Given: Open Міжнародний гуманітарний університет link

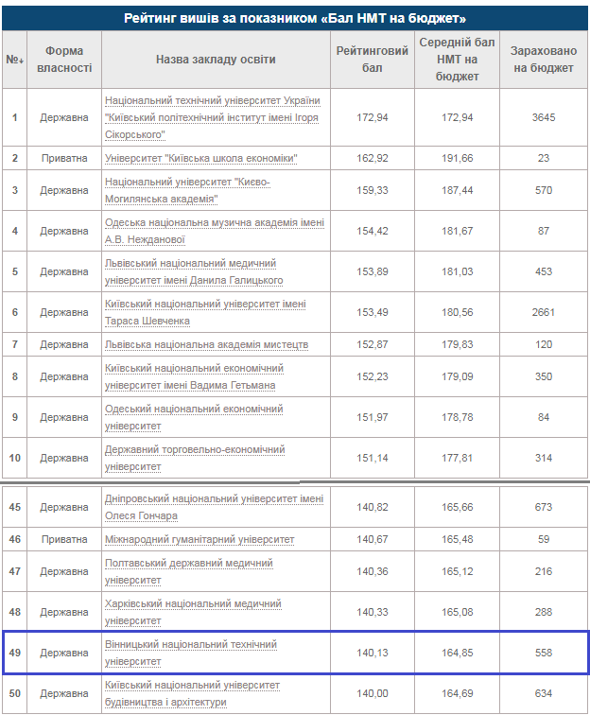Looking at the screenshot, I should click(x=200, y=539).
